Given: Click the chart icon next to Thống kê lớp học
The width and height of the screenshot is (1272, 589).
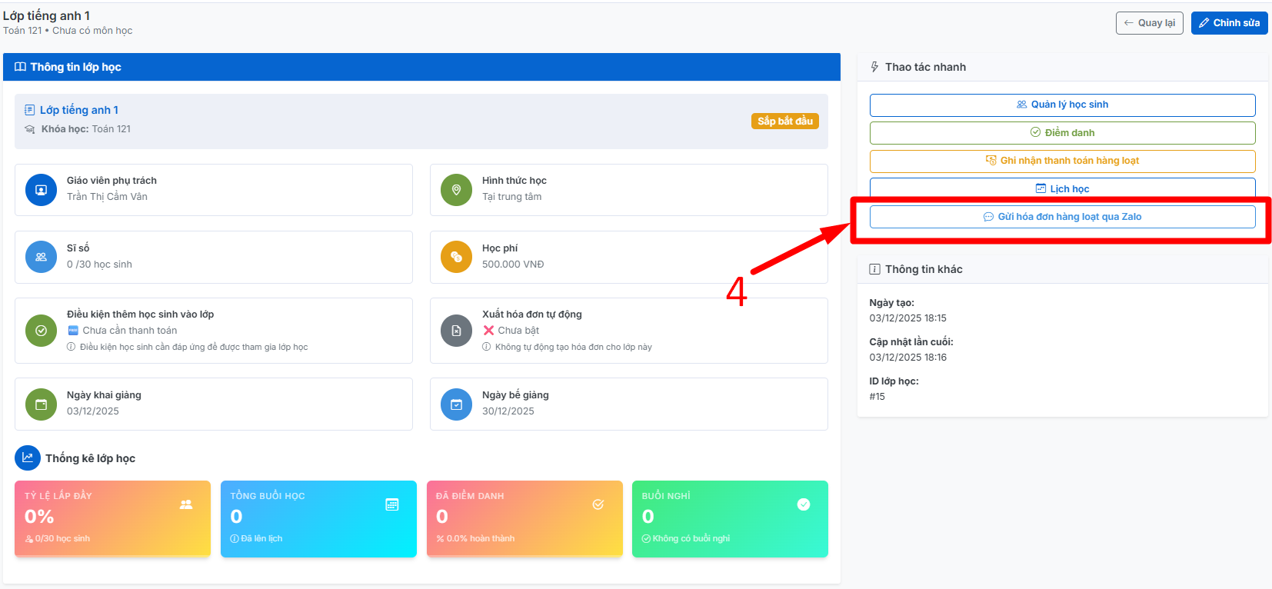Looking at the screenshot, I should [28, 458].
